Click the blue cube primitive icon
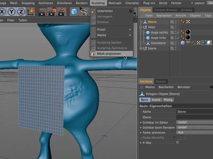 coord(74,12)
